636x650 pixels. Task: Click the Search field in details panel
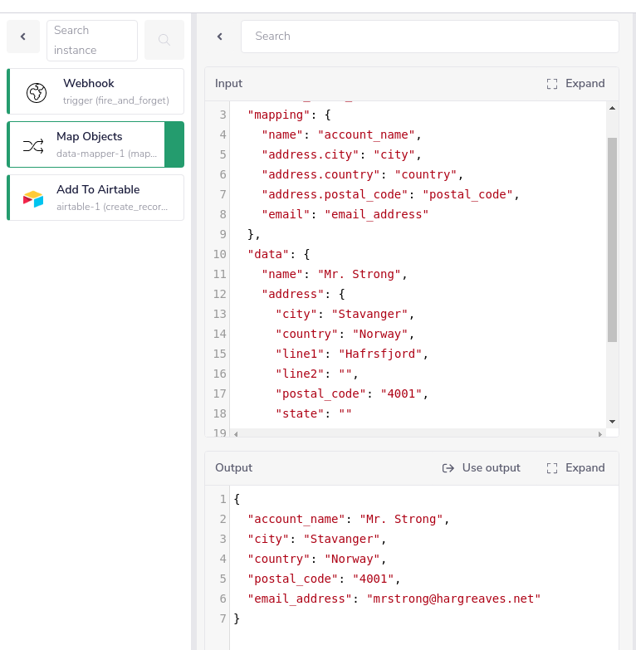429,37
